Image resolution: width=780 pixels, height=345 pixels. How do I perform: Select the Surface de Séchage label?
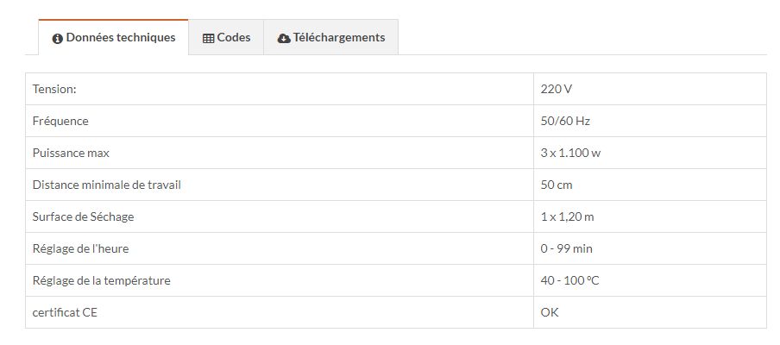click(x=83, y=216)
